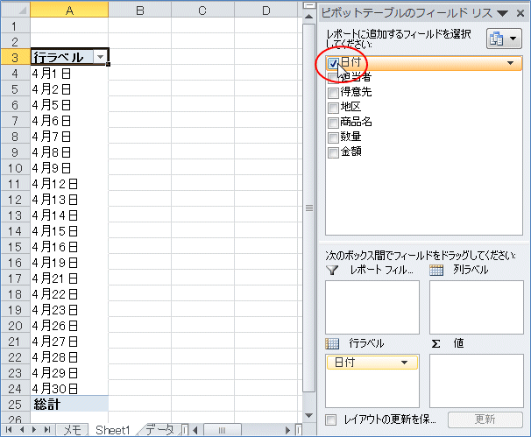This screenshot has width=531, height=437.
Task: Select all cells with corner button
Action: pos(15,10)
